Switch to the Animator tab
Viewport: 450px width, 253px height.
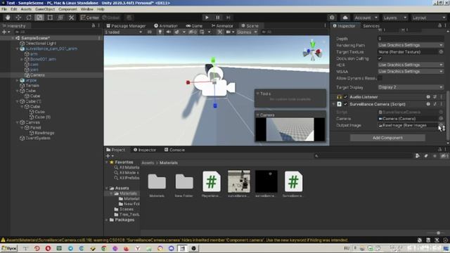pyautogui.click(x=222, y=26)
